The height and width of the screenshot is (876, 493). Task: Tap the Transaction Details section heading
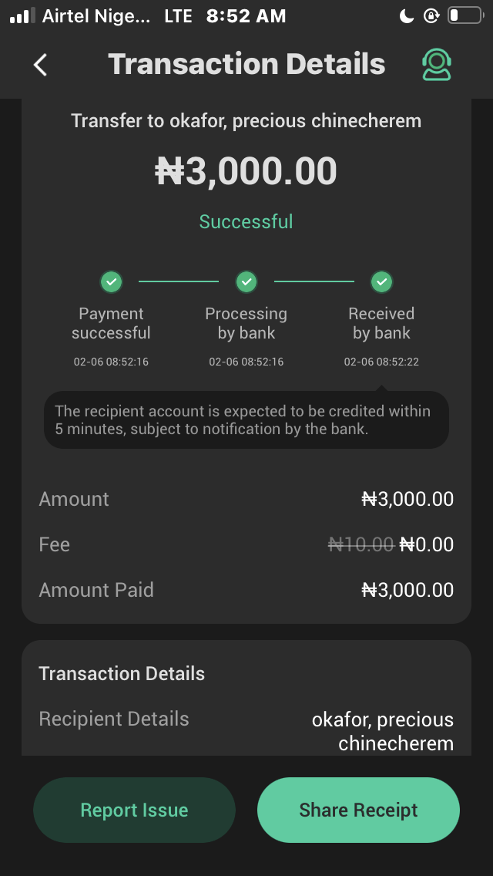coord(122,673)
